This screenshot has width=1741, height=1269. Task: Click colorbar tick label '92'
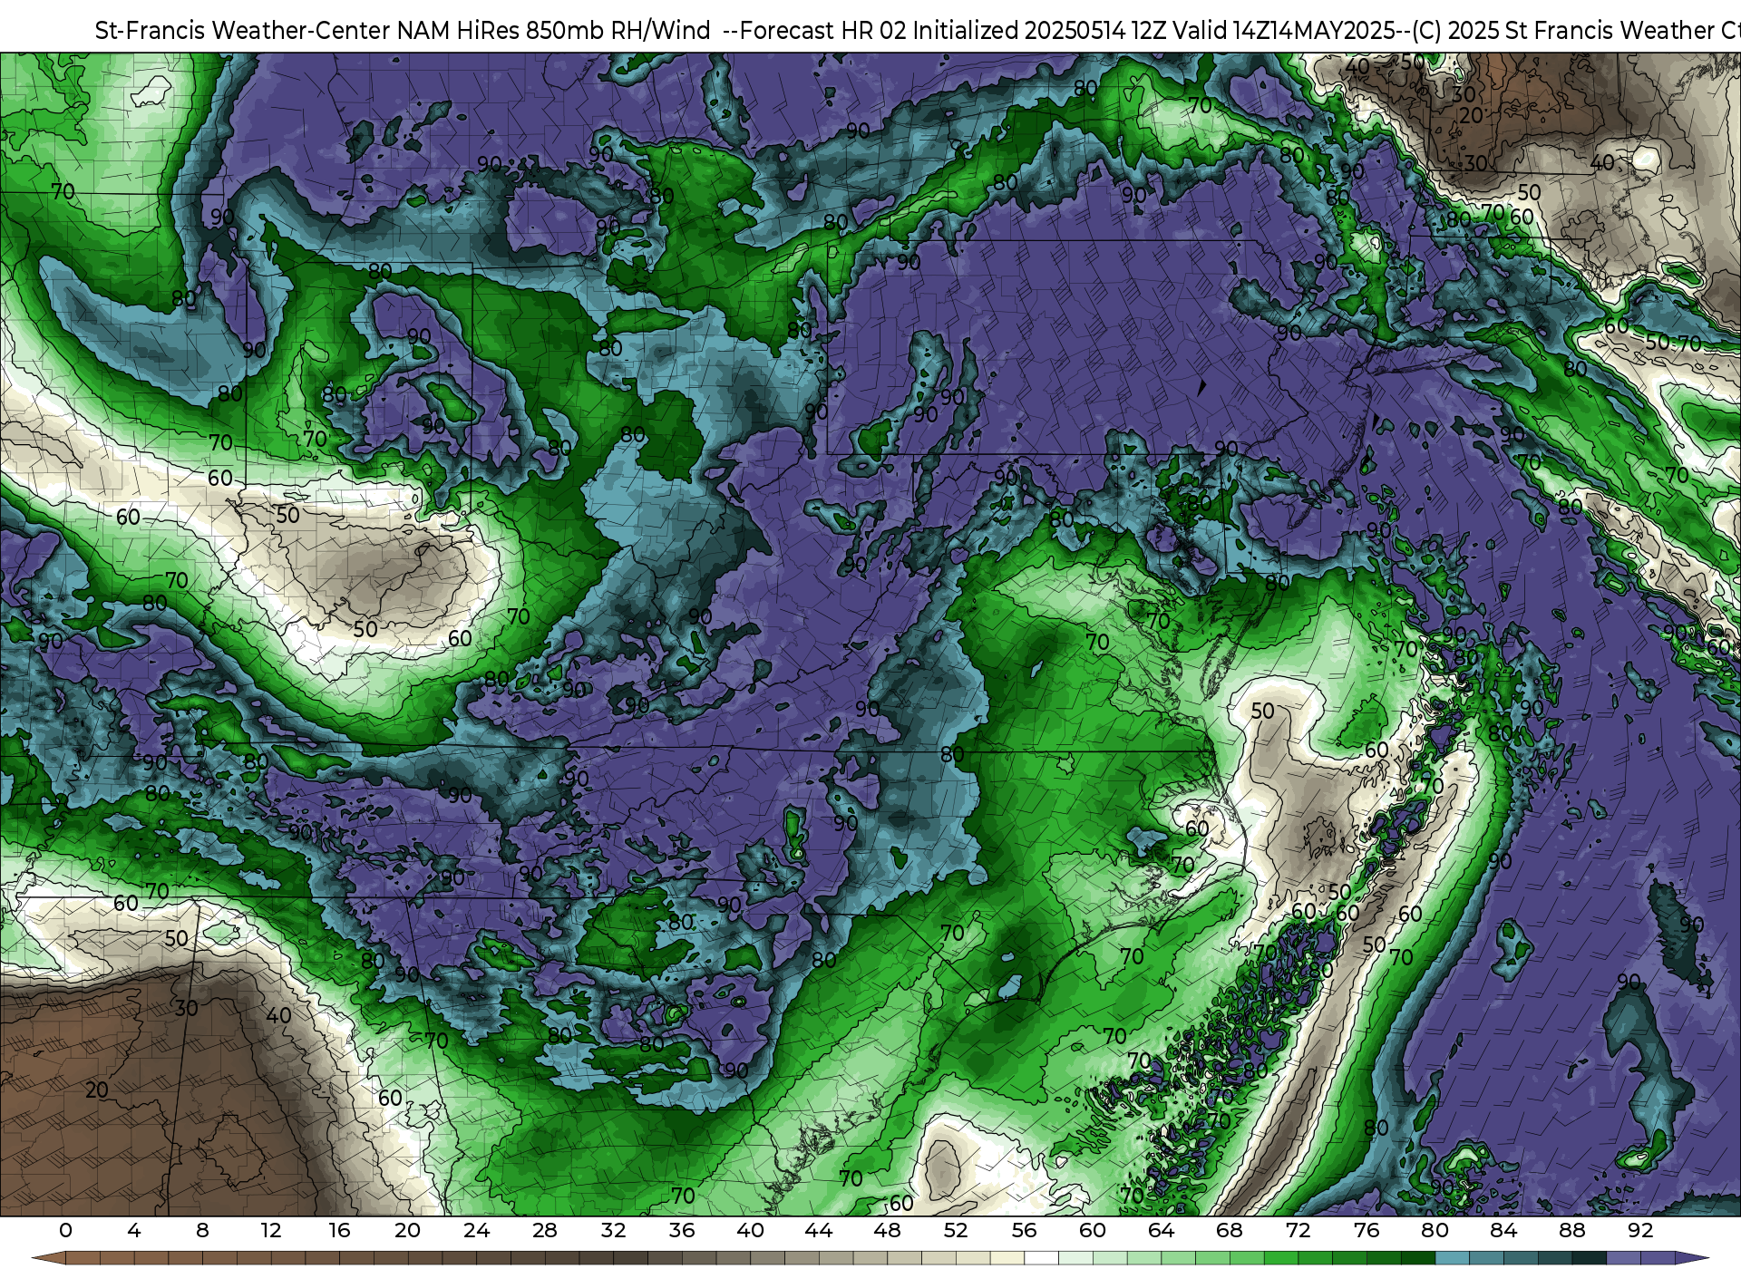[x=1640, y=1230]
